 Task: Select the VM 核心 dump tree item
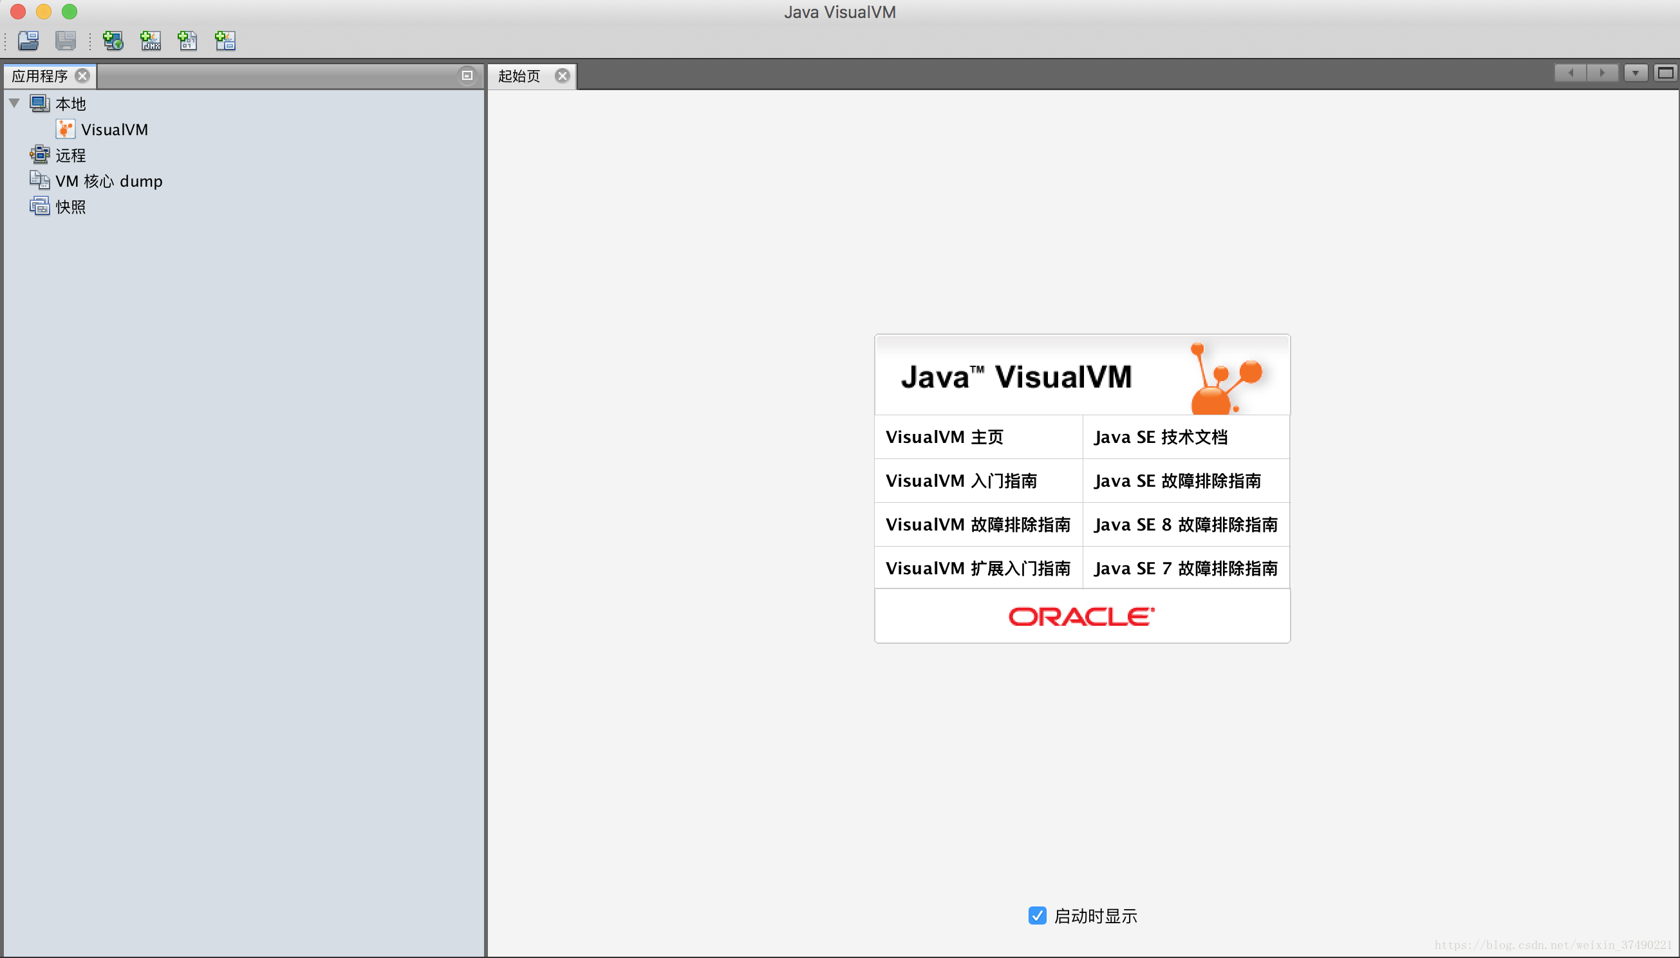(109, 181)
